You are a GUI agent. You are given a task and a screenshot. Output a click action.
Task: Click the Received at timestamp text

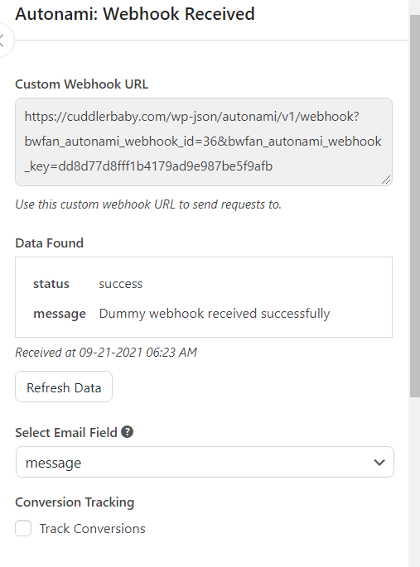click(x=106, y=353)
